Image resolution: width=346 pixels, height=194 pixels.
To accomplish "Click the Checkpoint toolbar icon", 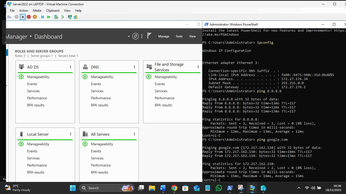I will pyautogui.click(x=56, y=17).
